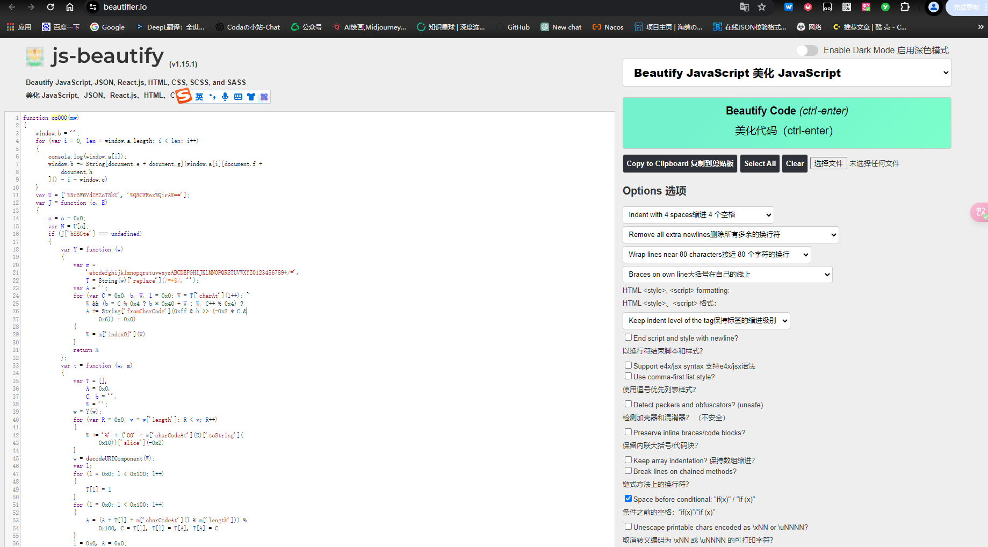Open the New chat bookmark
988x547 pixels.
[561, 27]
